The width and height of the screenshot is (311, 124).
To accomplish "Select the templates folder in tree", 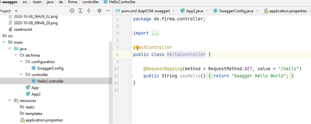I will click(34, 114).
